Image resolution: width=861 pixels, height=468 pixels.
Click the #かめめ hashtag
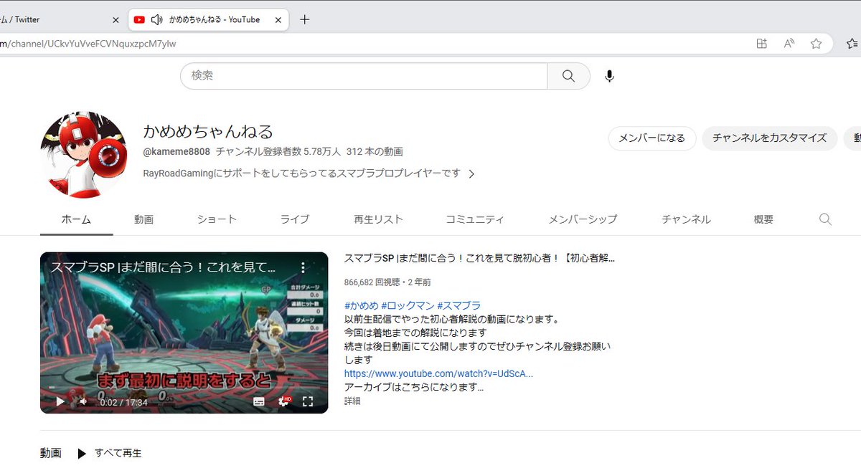click(x=361, y=306)
